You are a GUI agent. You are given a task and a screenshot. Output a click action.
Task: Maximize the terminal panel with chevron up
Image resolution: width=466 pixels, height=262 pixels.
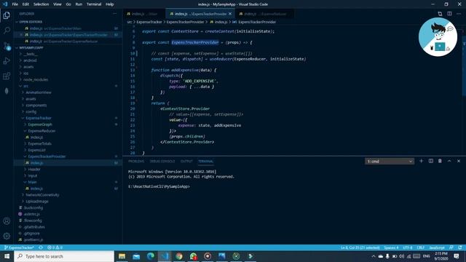[x=449, y=161]
